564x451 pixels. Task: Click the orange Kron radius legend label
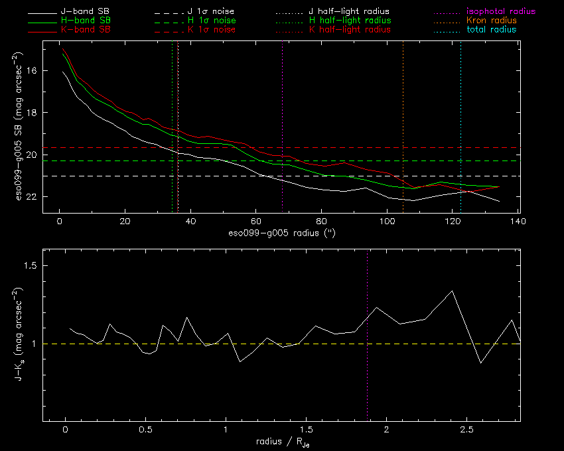click(492, 21)
